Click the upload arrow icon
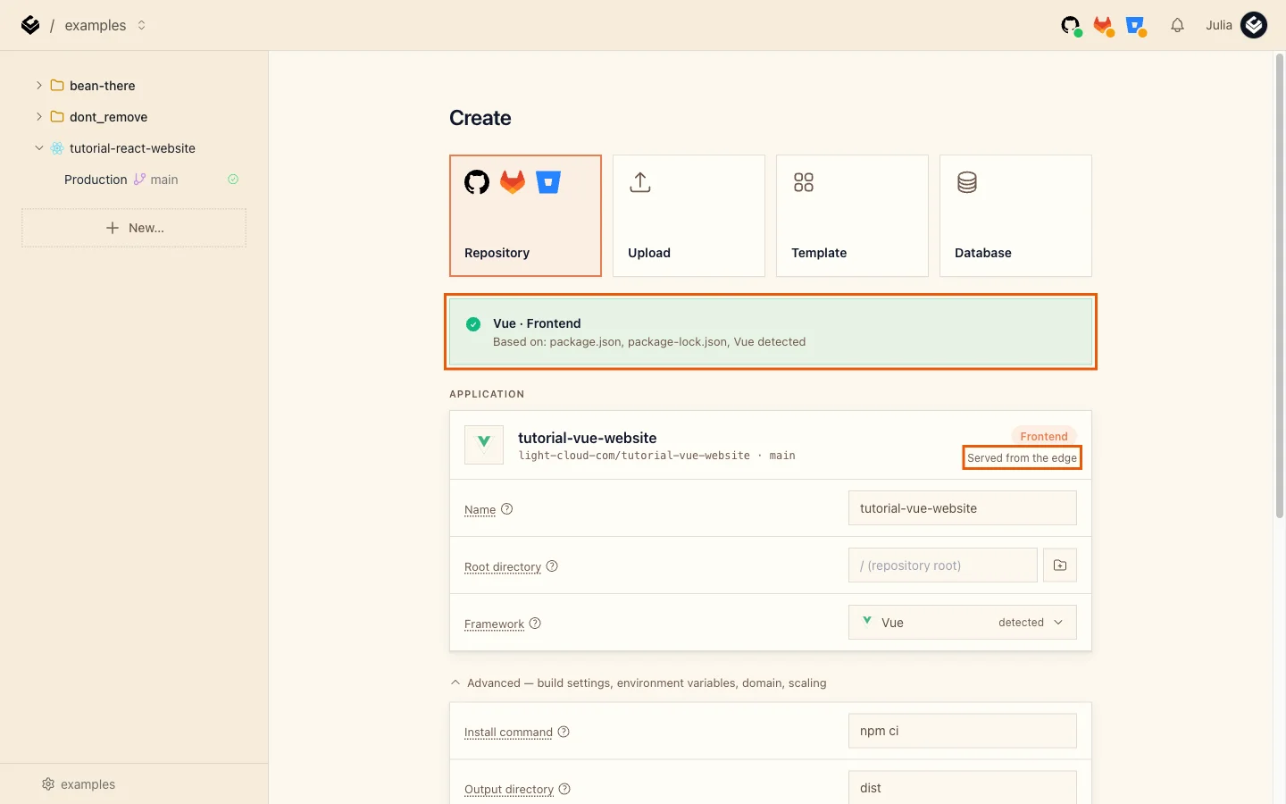Screen dimensions: 1286x804 640,182
